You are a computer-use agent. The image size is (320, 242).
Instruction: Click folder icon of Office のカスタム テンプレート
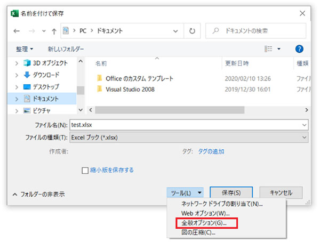tap(99, 78)
